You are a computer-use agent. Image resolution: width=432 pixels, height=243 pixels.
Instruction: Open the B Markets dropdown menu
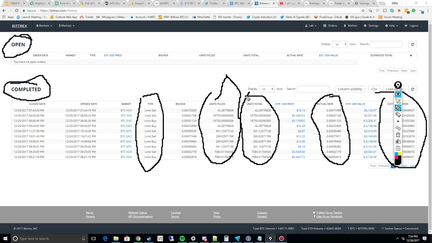(44, 26)
